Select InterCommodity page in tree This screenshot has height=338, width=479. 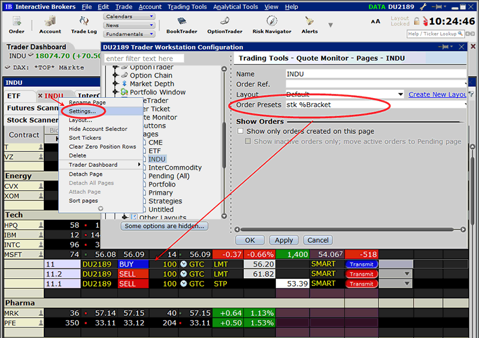175,168
